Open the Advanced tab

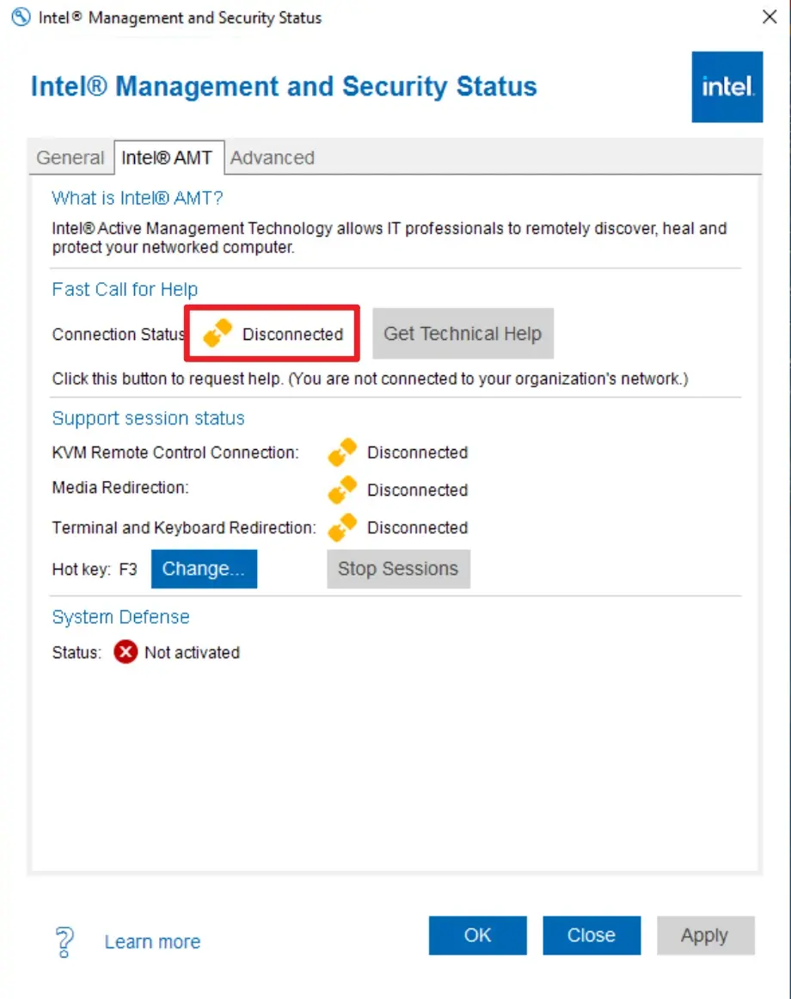click(273, 158)
